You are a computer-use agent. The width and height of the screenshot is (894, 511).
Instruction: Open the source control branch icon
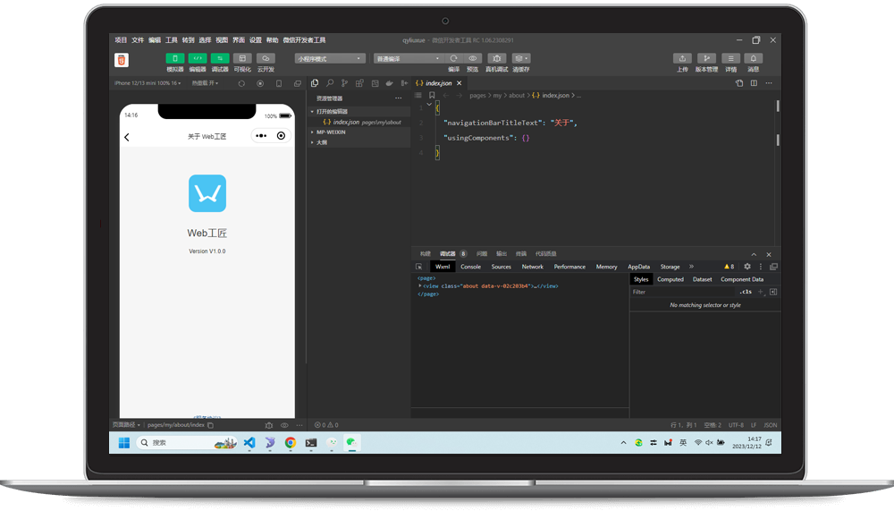coord(344,83)
